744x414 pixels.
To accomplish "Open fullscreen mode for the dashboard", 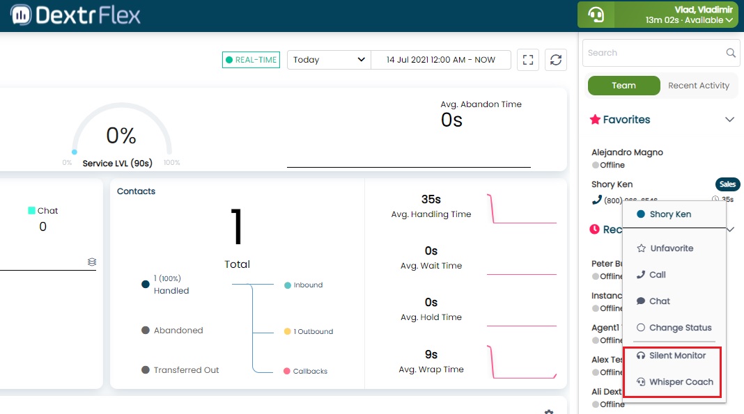I will (x=527, y=60).
